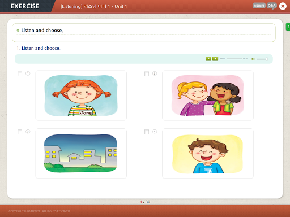Open the Q&A speech bubble
The image size is (290, 217).
pyautogui.click(x=272, y=6)
